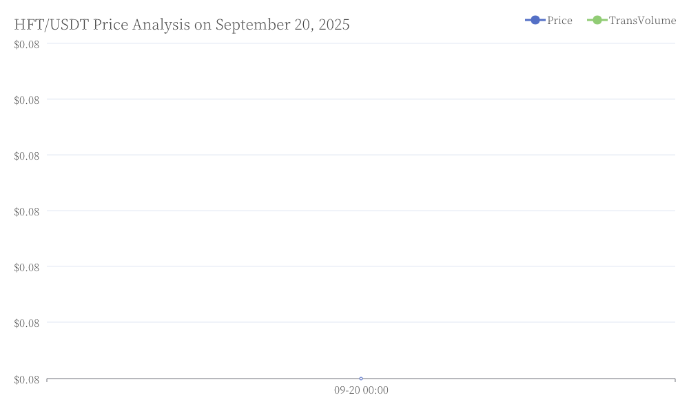
Task: Click the topmost $0.08 y-axis label
Action: pyautogui.click(x=26, y=44)
